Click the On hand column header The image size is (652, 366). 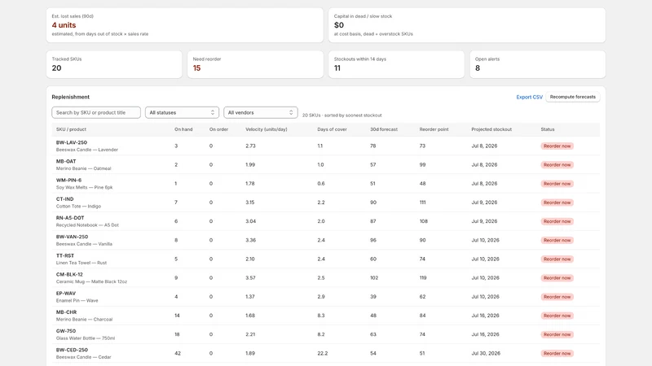tap(183, 129)
